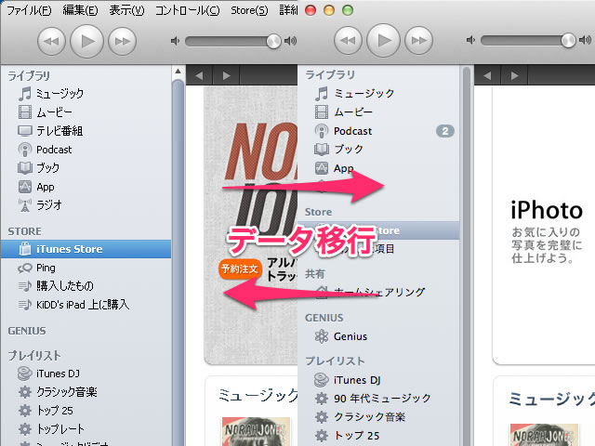Go forward in left window store navigation
Screen dimensions: 595x446
click(x=226, y=75)
